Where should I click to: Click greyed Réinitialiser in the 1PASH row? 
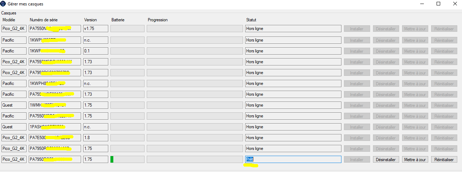click(444, 127)
